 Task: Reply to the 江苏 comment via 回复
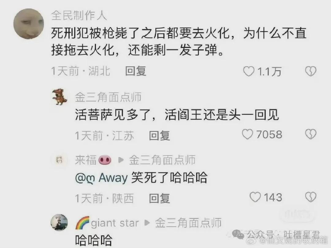click(x=159, y=135)
